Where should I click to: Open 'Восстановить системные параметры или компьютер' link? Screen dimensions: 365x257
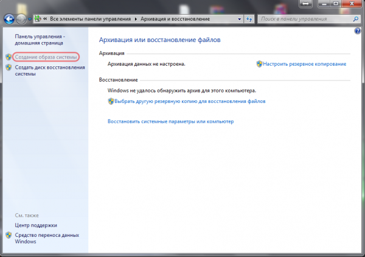pos(170,122)
